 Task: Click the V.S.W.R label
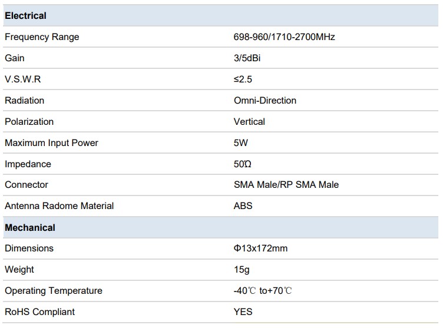pyautogui.click(x=23, y=79)
